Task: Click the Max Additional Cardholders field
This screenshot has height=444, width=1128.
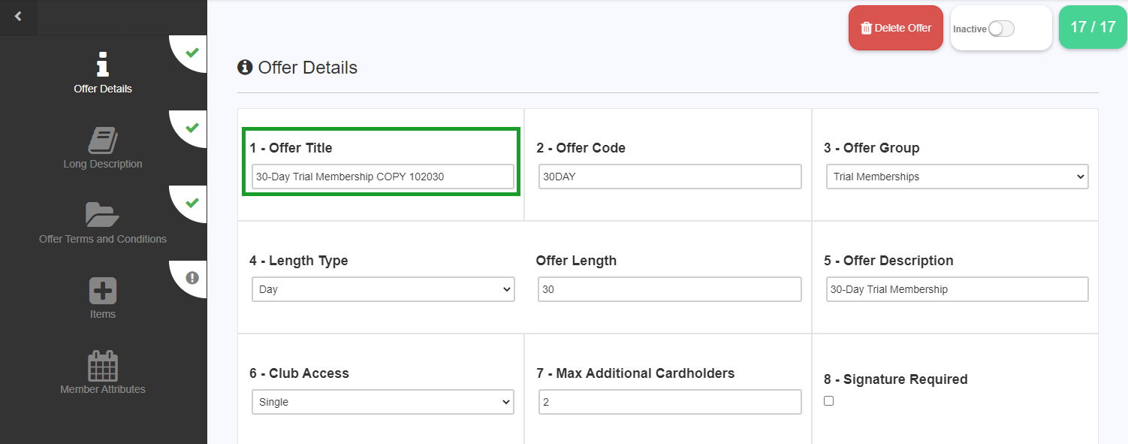Action: [x=670, y=402]
